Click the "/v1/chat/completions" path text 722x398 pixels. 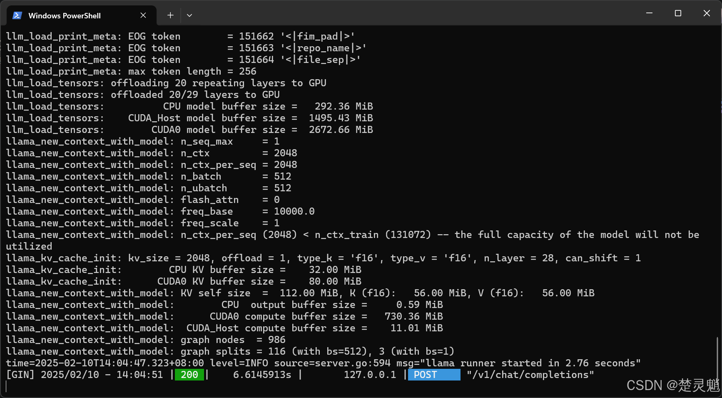[x=530, y=375]
